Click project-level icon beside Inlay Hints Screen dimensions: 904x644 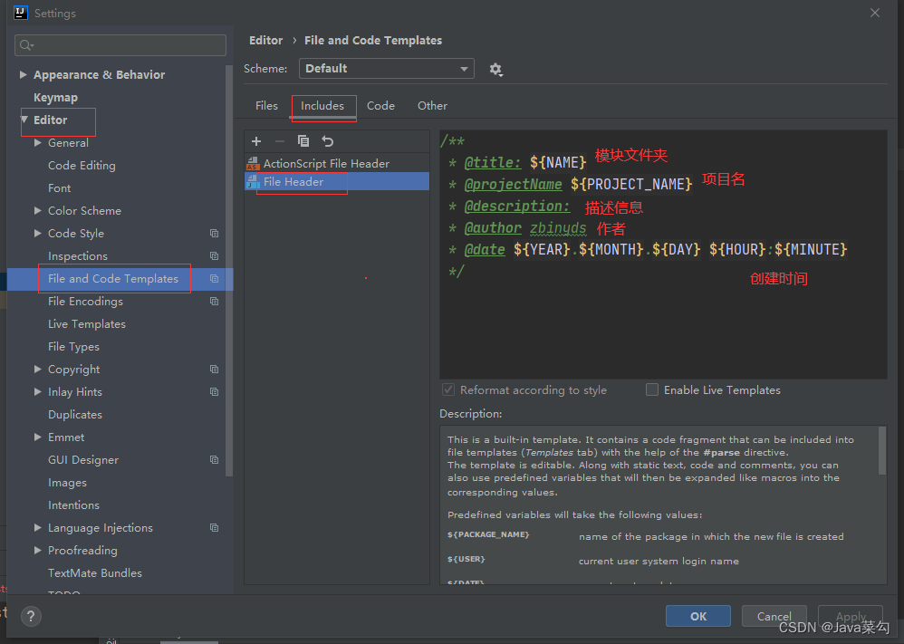click(x=214, y=391)
